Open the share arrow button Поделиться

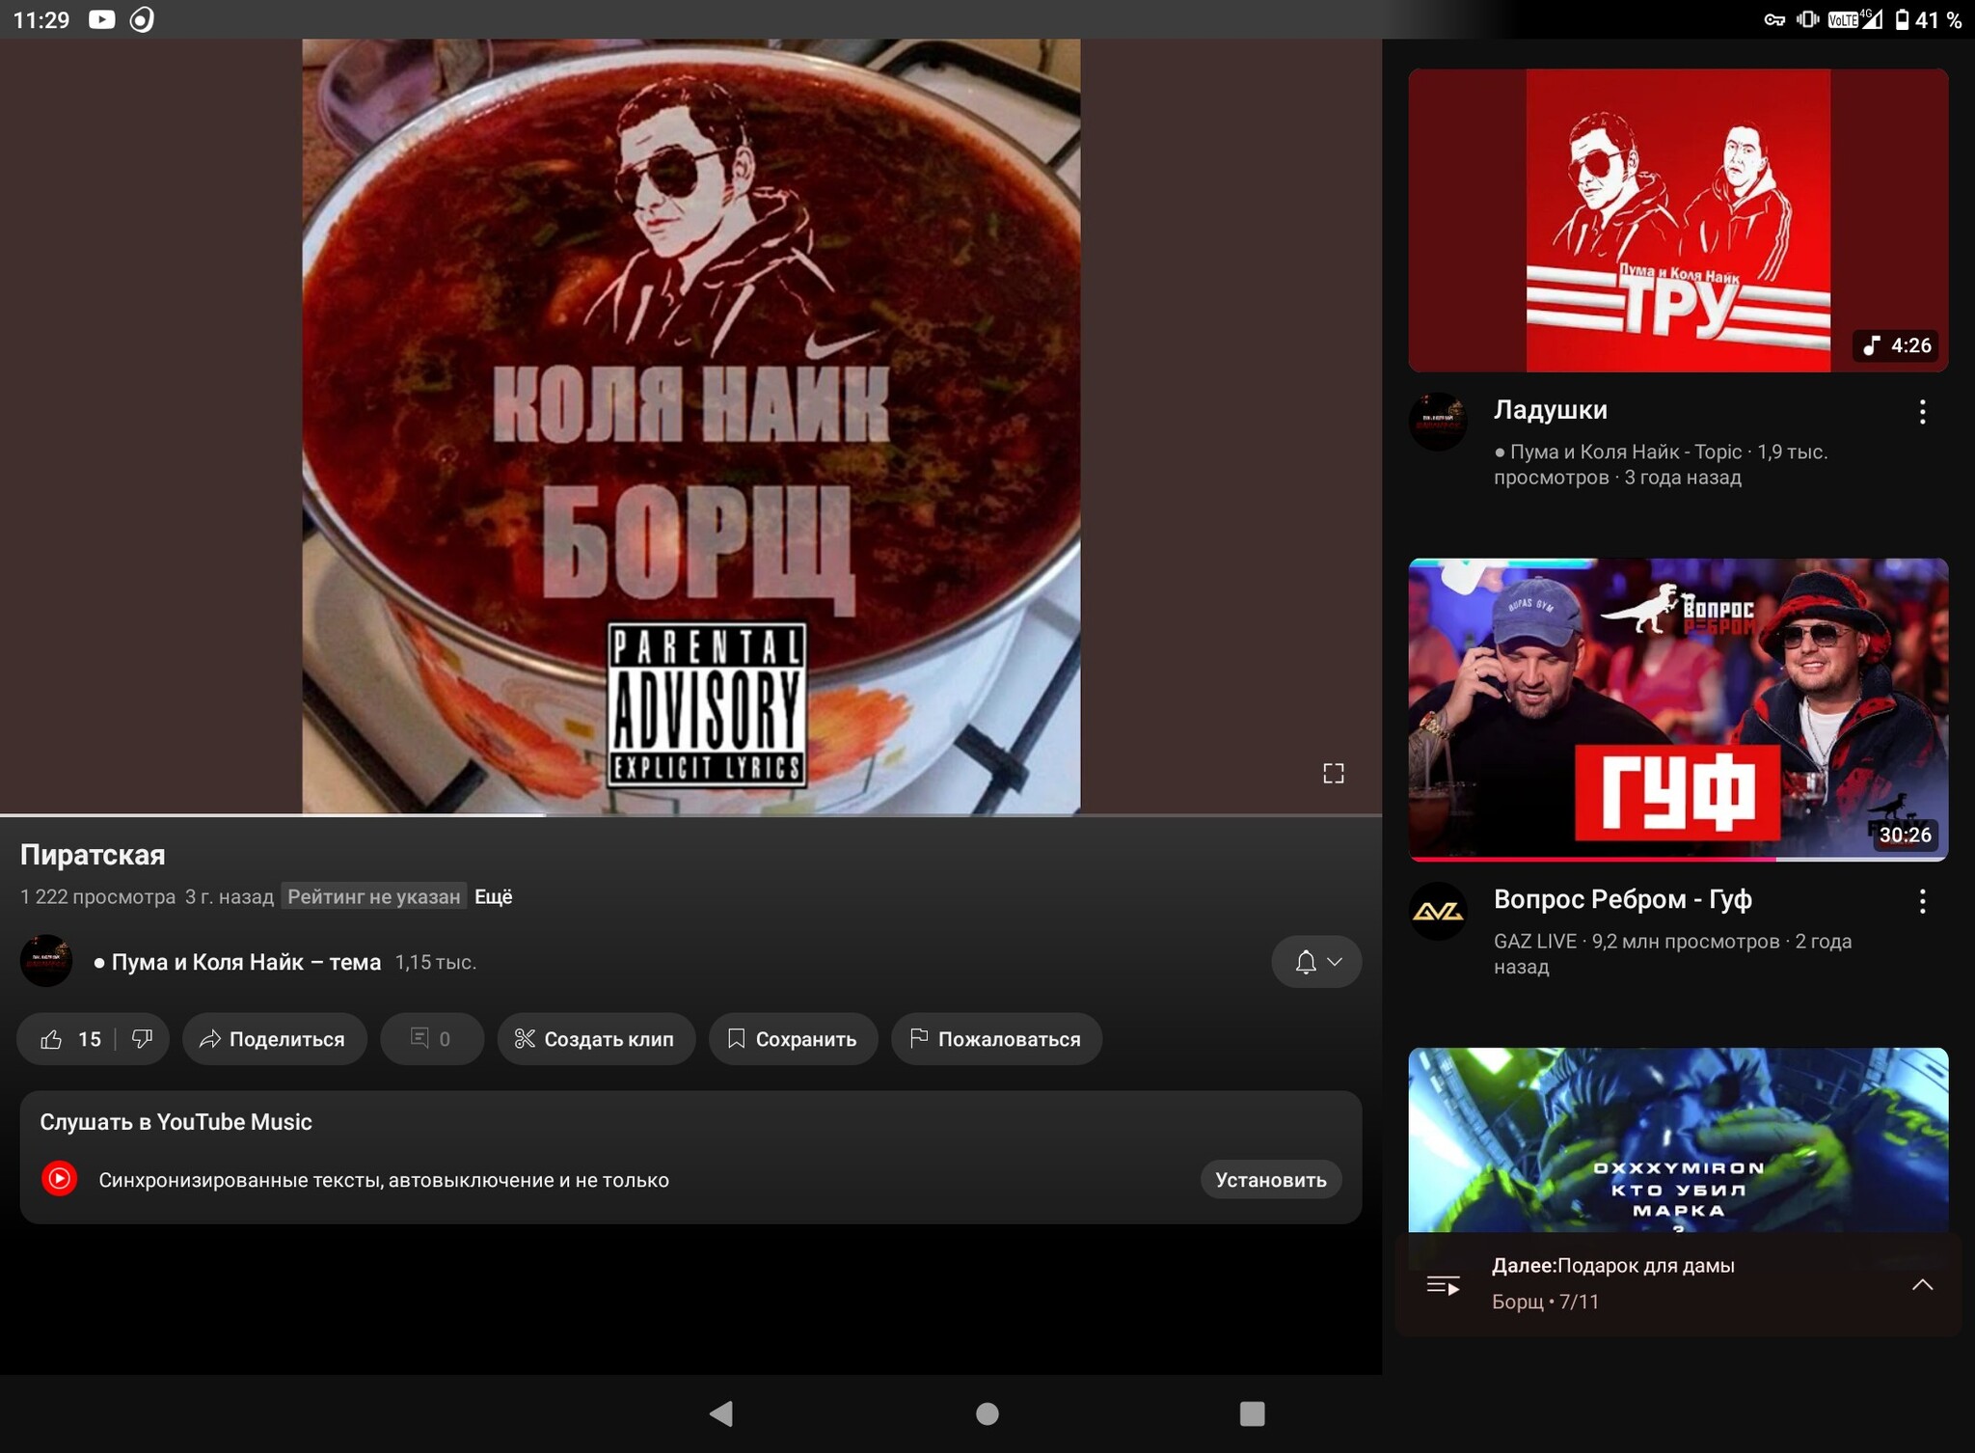point(274,1039)
